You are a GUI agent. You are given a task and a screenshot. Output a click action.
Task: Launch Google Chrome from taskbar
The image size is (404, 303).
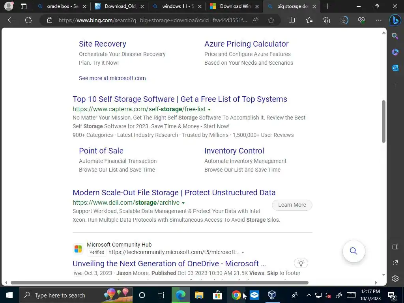[236, 295]
